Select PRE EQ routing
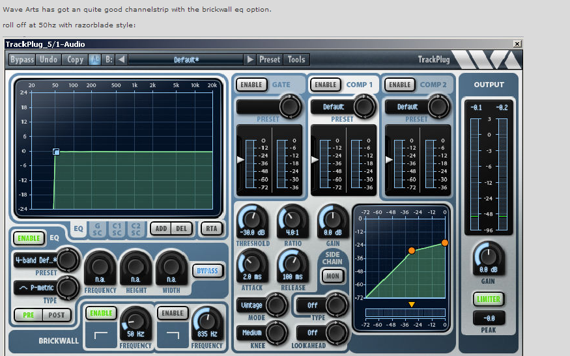 (x=29, y=315)
